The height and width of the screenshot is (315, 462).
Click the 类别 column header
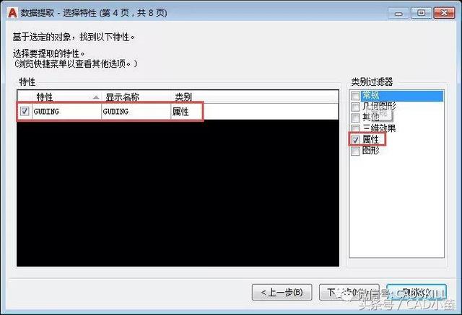(x=183, y=97)
